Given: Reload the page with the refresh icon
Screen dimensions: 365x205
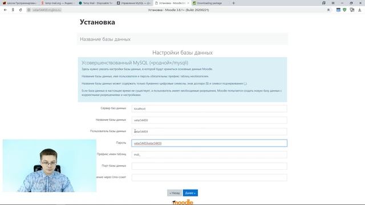Looking at the screenshot, I should [21, 10].
